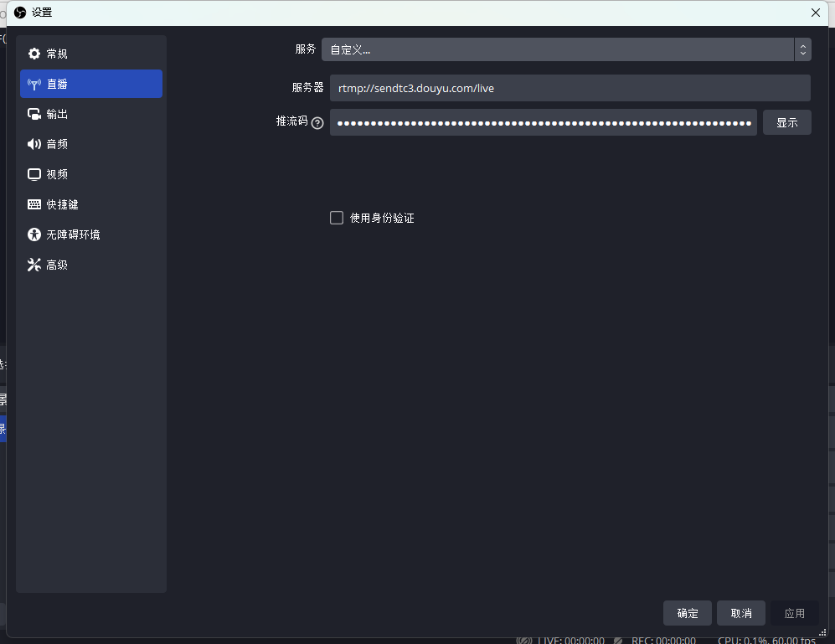Viewport: 835px width, 644px height.
Task: Enable the 使用身份验证 checkbox
Action: pos(337,218)
